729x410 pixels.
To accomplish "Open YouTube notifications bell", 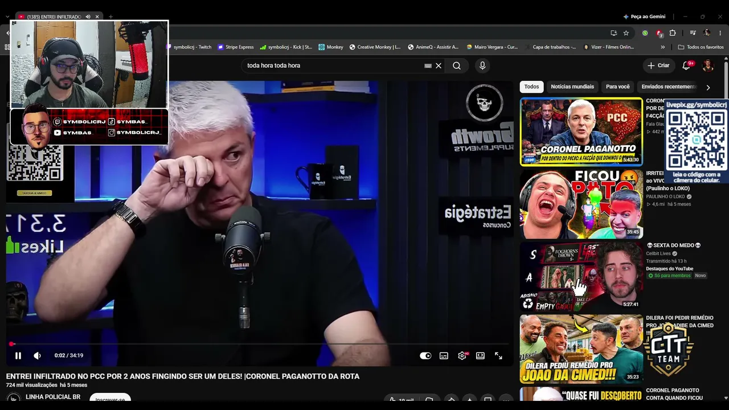I will pos(686,65).
